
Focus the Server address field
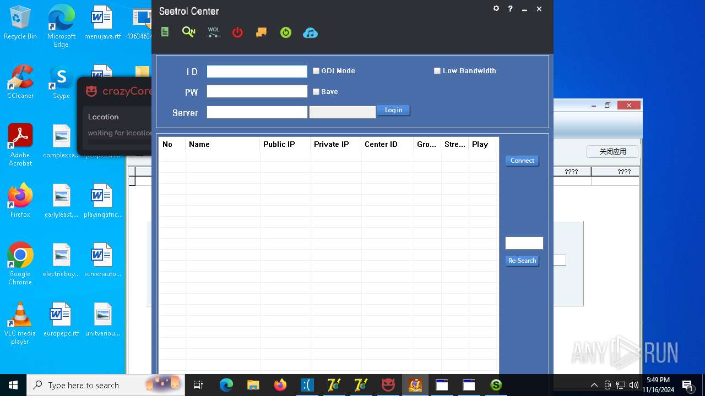[x=257, y=112]
